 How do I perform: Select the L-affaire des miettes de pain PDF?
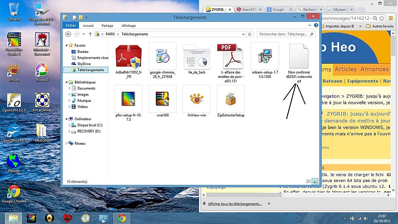(230, 63)
